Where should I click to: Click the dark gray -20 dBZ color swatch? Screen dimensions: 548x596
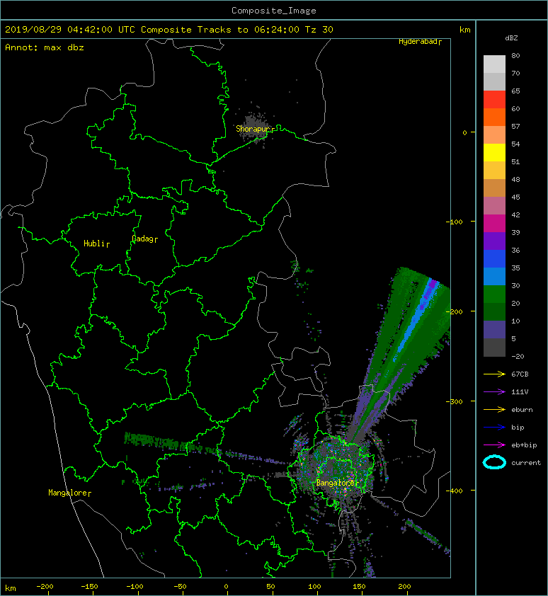494,348
